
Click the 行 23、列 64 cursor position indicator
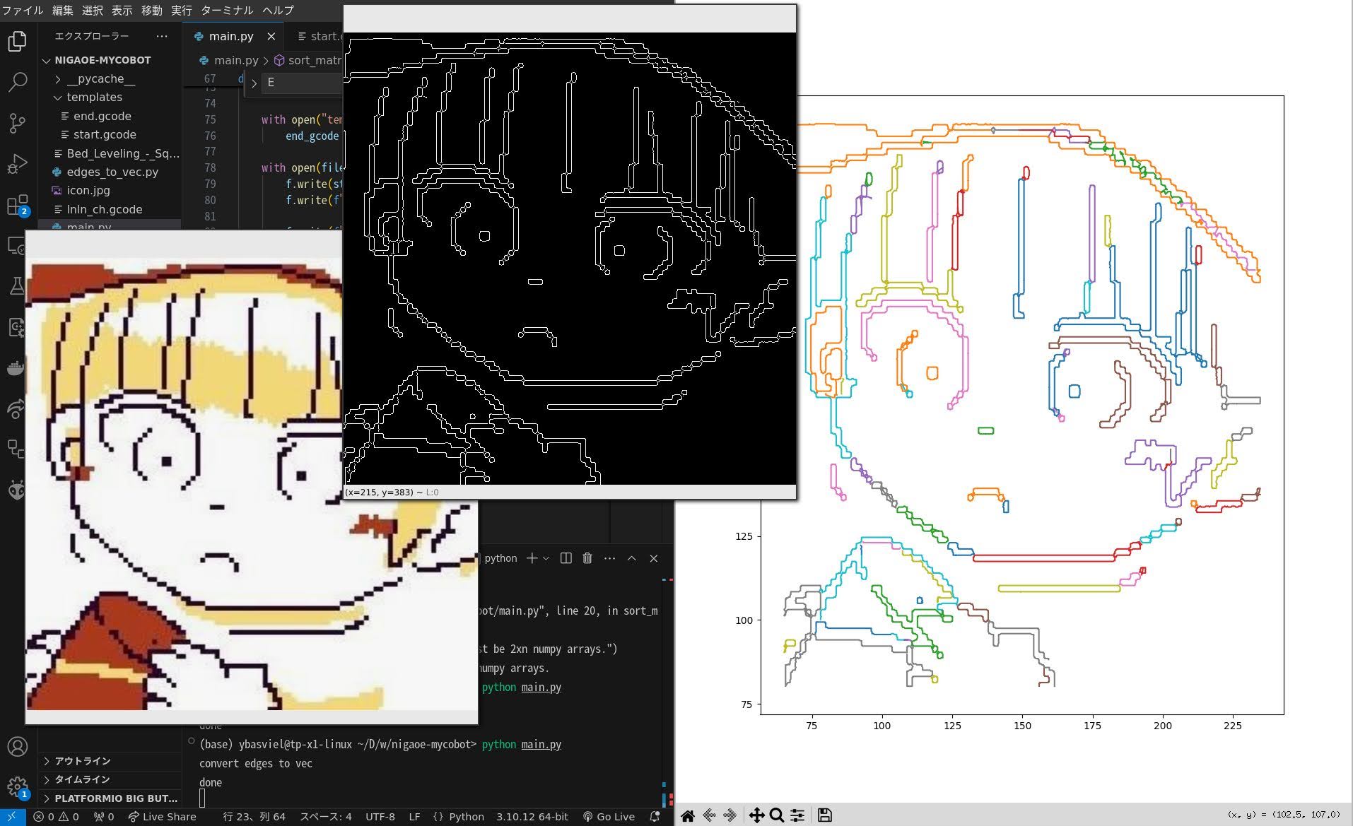coord(254,817)
